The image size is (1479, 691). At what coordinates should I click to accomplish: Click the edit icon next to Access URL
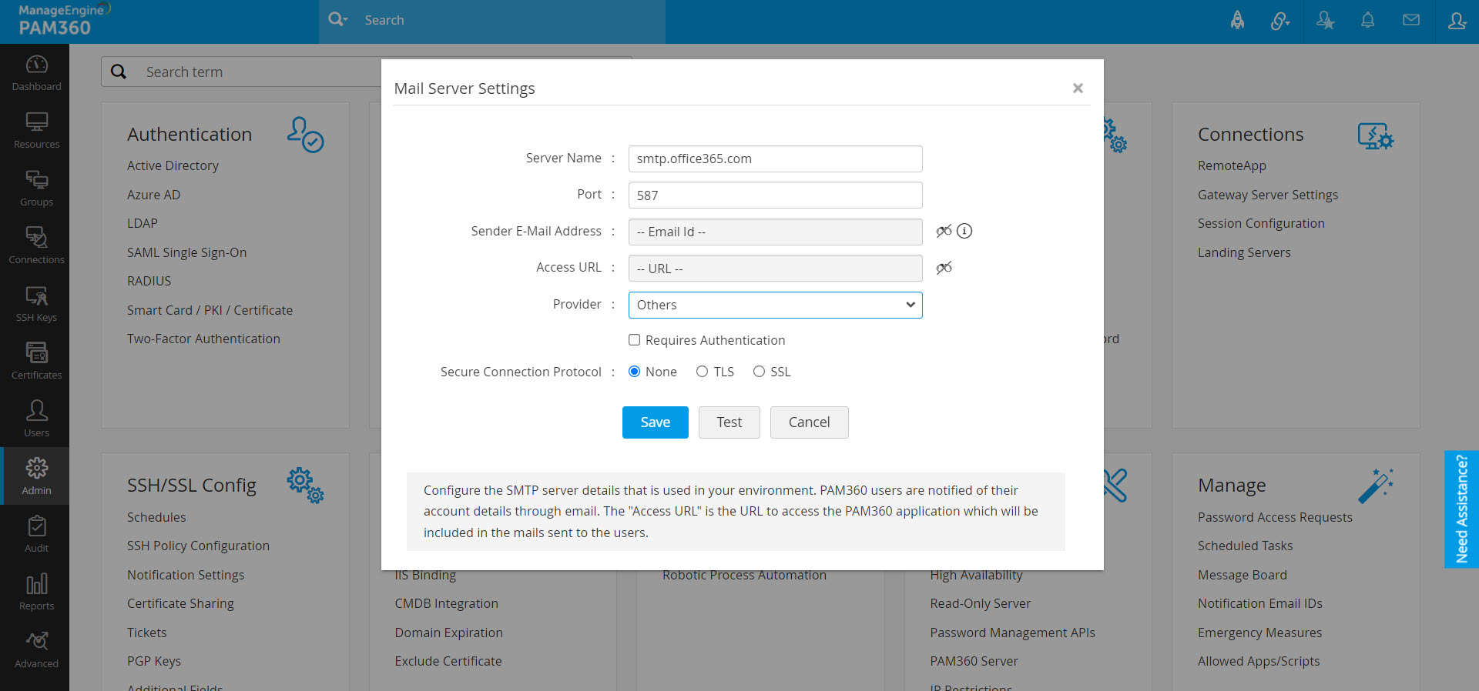[944, 268]
